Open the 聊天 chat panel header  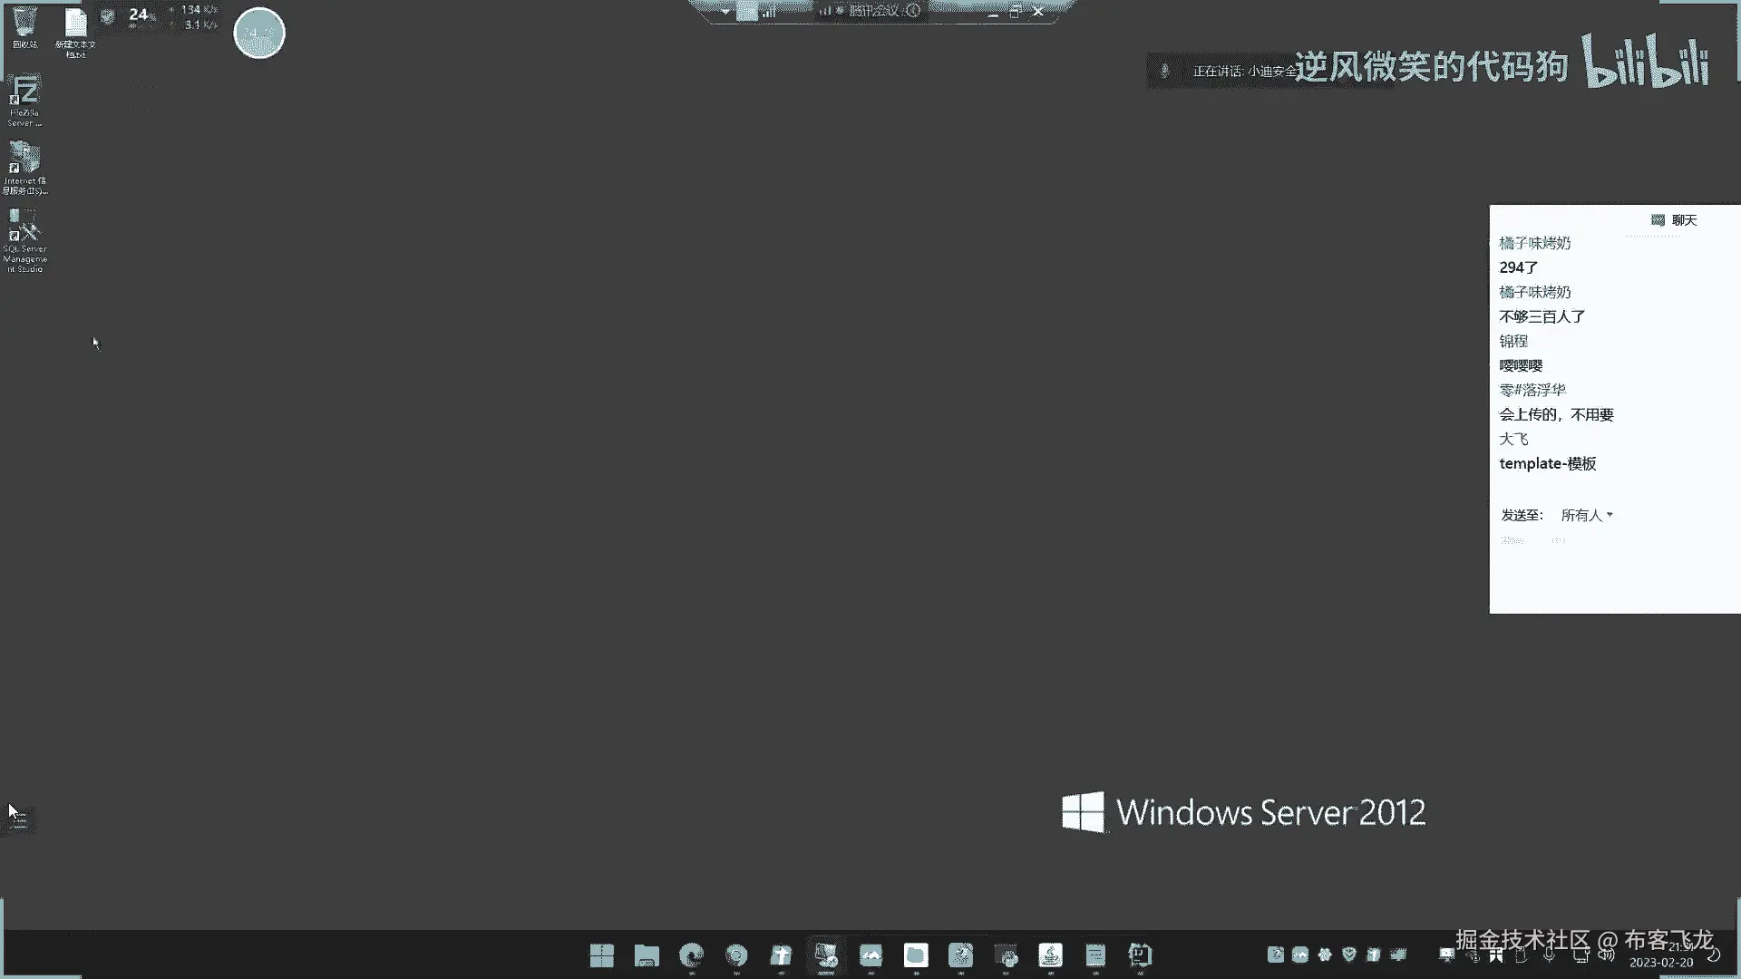[1683, 220]
